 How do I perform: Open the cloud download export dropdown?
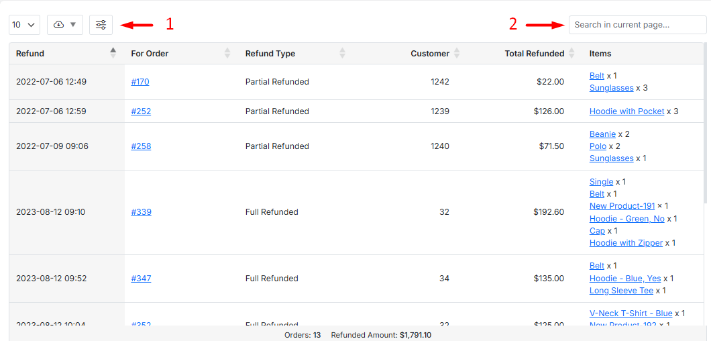65,25
